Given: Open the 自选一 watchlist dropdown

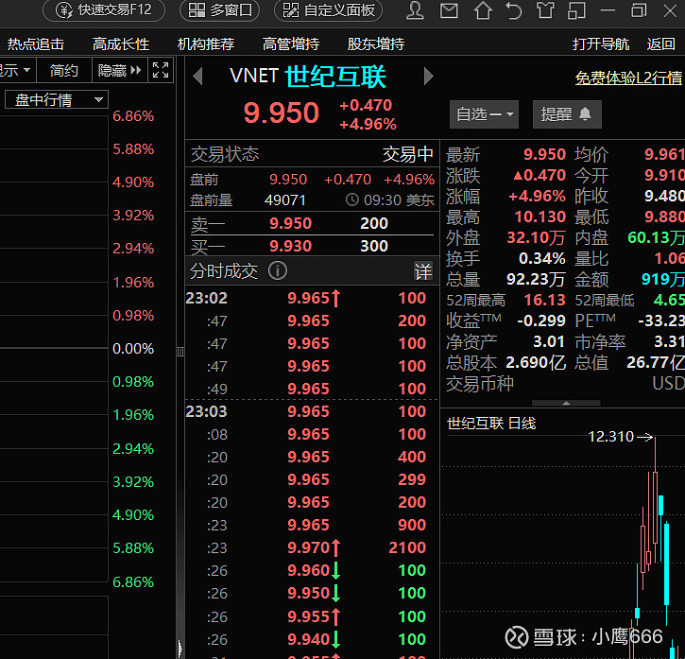Looking at the screenshot, I should (484, 114).
